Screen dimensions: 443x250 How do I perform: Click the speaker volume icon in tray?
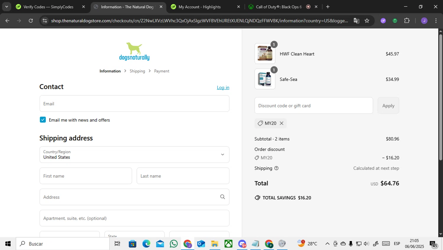point(366,244)
